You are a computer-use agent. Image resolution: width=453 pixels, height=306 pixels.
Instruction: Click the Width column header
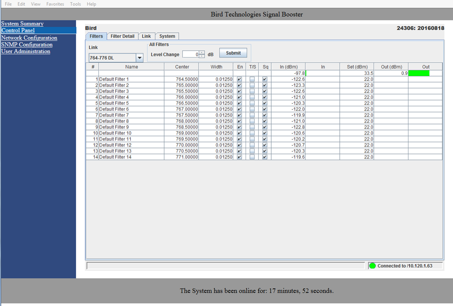(216, 67)
